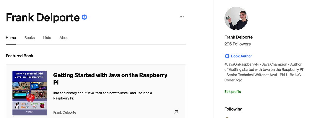Click the sidebar bio text about JavaOnRaspberryPi
This screenshot has width=309, height=118.
click(x=264, y=72)
